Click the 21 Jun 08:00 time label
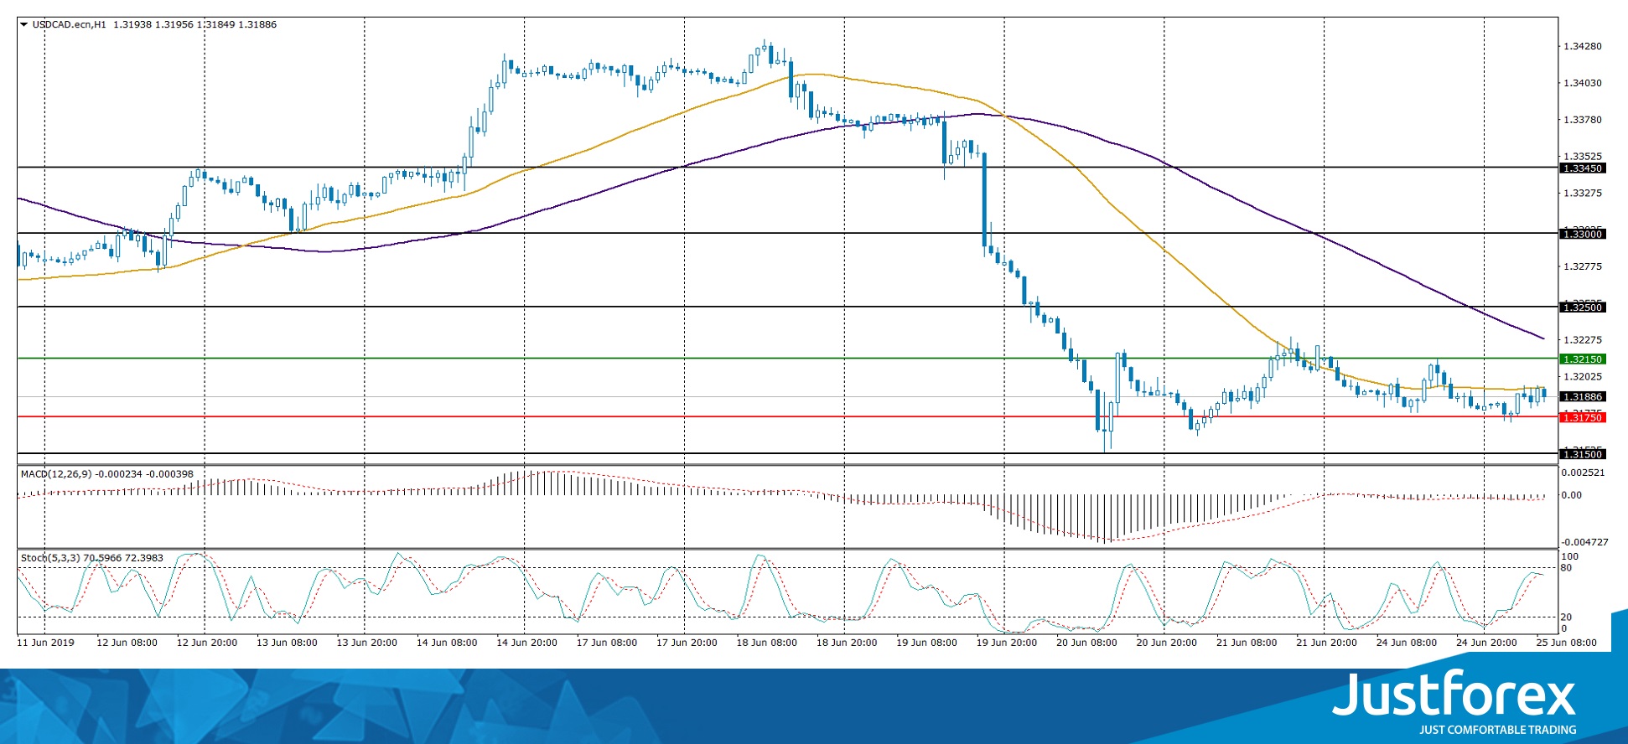Viewport: 1628px width, 744px height. (x=1247, y=643)
